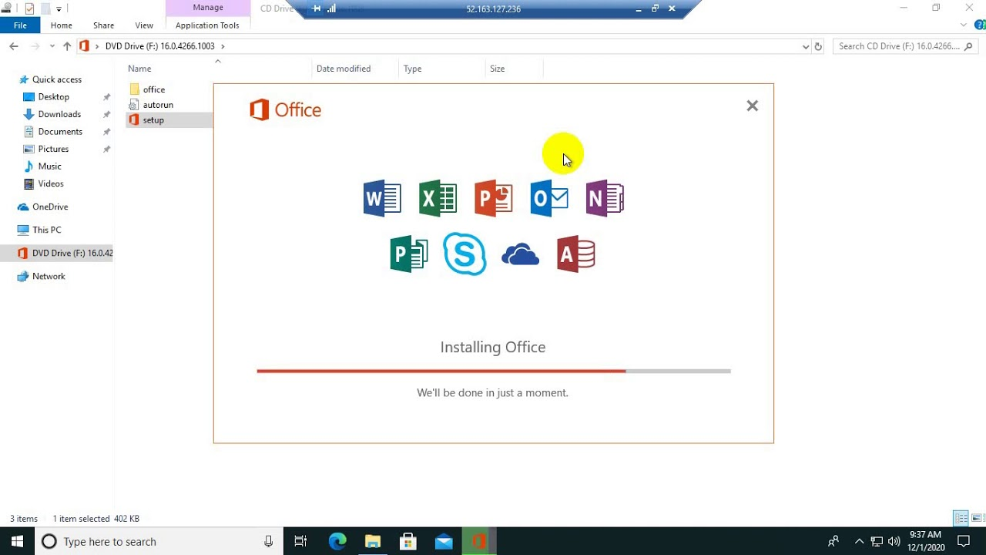Open the volume control in system tray
Image resolution: width=986 pixels, height=555 pixels.
[894, 541]
